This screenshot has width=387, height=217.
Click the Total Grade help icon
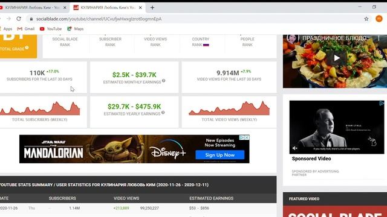tap(27, 48)
